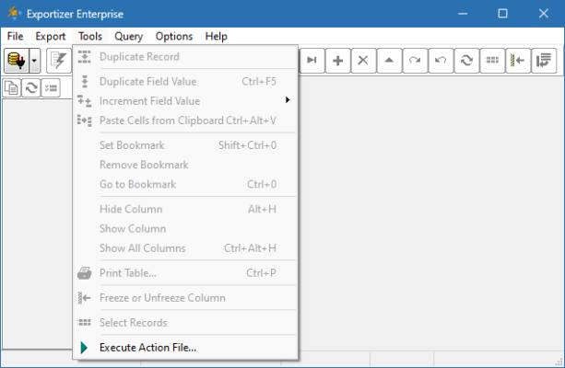Click the Exportizer app icon in title bar
Viewport: 565px width, 368px height.
14,13
